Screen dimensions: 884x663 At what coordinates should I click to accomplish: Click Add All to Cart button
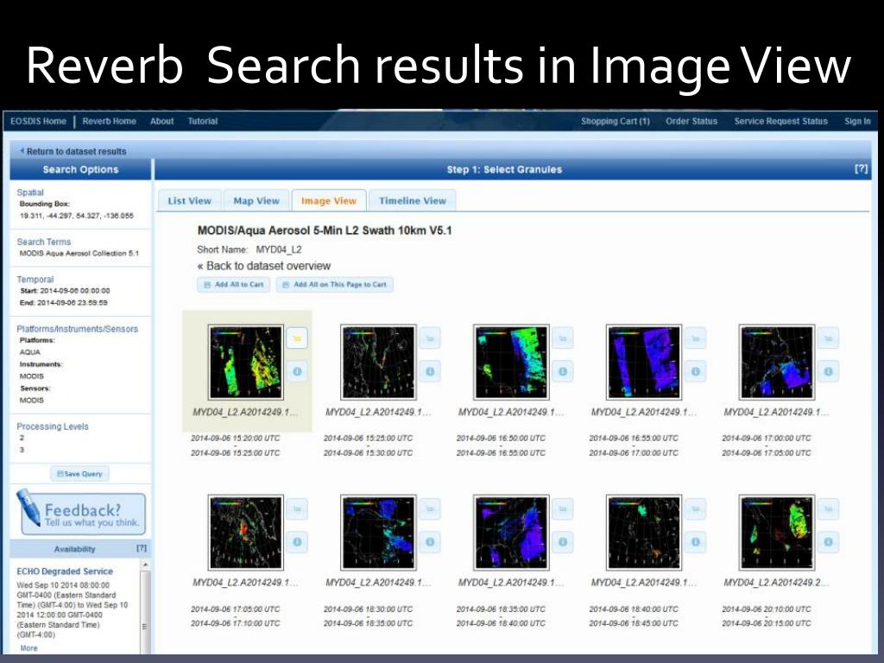233,285
